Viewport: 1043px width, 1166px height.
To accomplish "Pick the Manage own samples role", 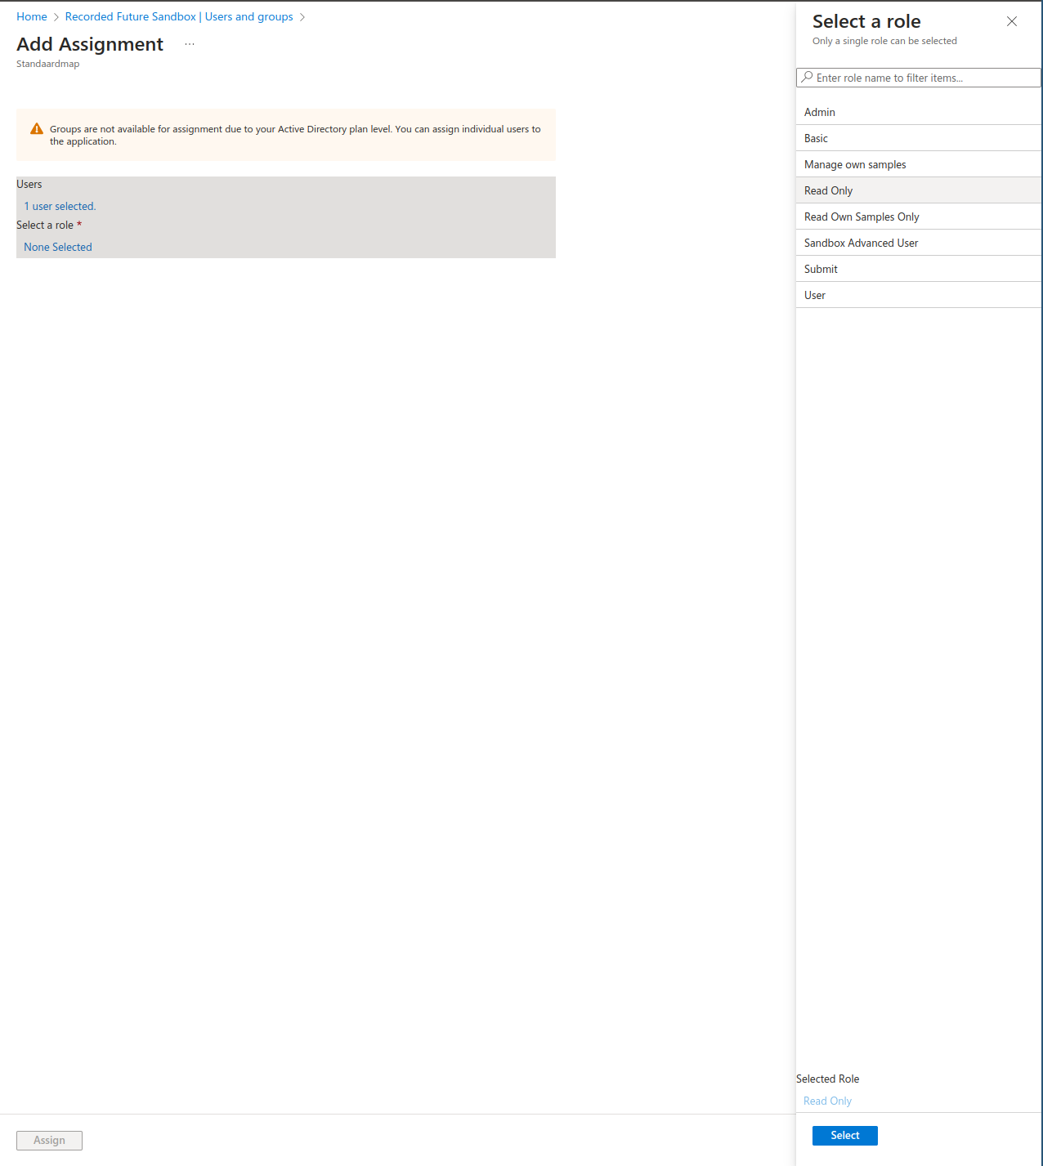I will click(x=855, y=164).
